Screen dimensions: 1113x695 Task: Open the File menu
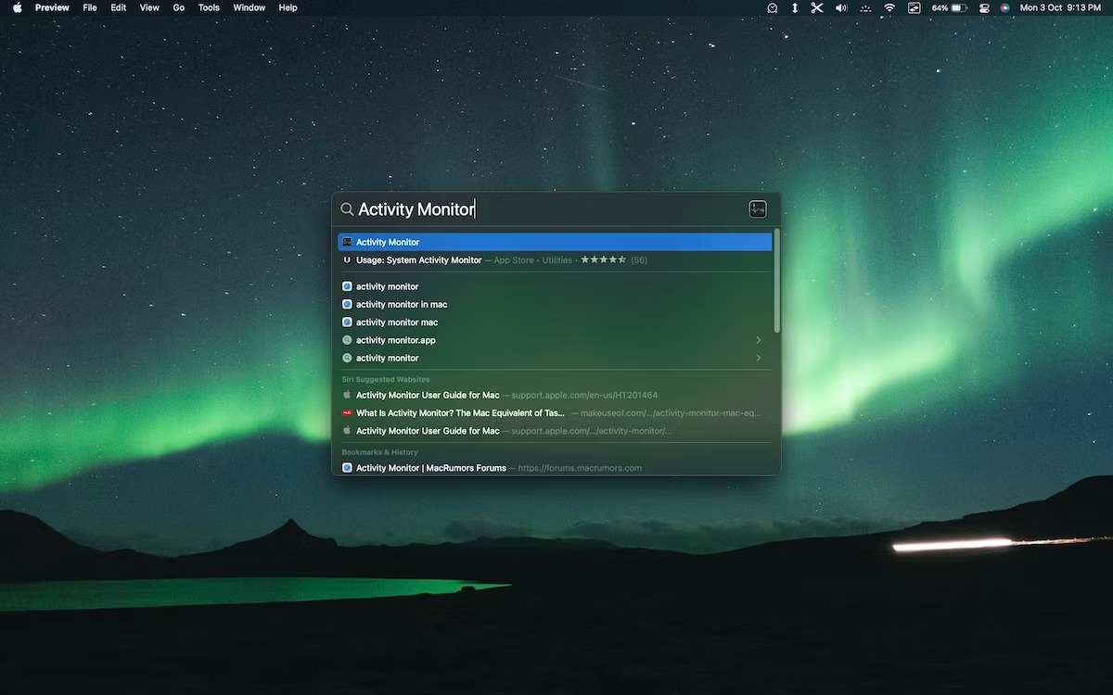[x=90, y=7]
